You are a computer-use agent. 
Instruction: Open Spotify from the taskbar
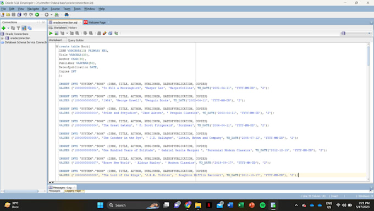coord(262,205)
